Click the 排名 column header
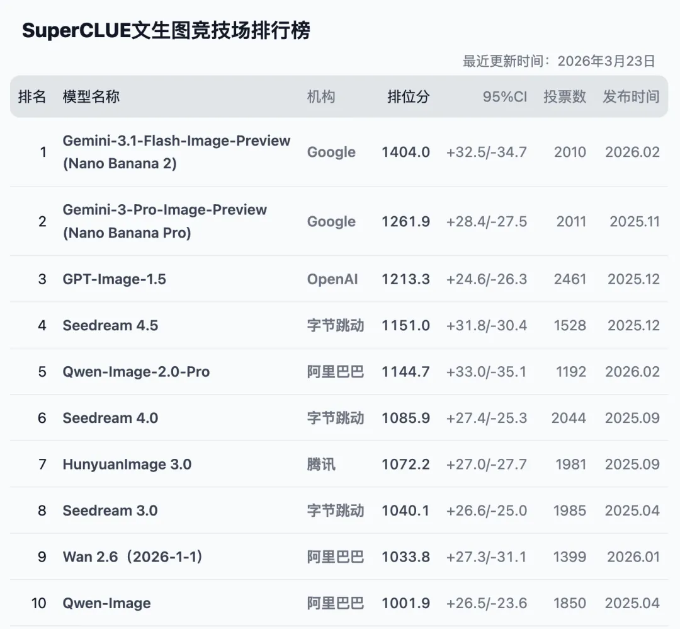 (x=32, y=96)
